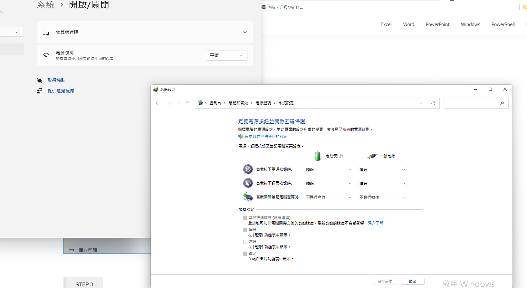Open battery power button action dropdown

pyautogui.click(x=329, y=170)
